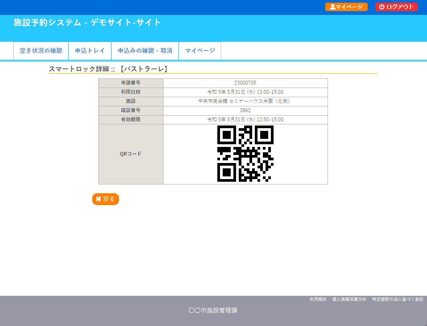
Task: Open the 個人情報保護方針 footer link
Action: coord(349,299)
